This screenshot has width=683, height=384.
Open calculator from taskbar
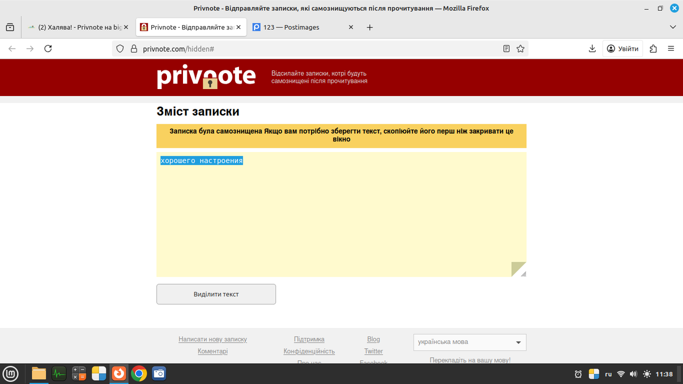(x=79, y=373)
